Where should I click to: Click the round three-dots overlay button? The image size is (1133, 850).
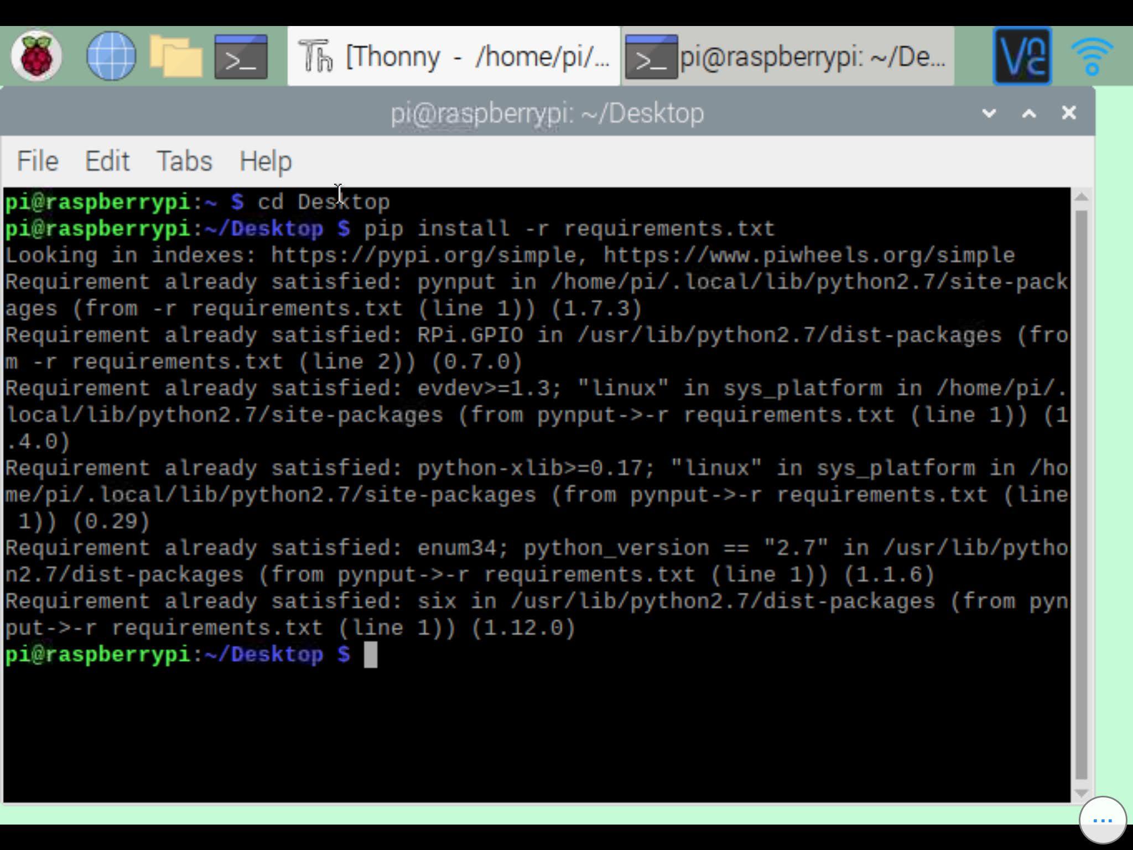point(1102,821)
